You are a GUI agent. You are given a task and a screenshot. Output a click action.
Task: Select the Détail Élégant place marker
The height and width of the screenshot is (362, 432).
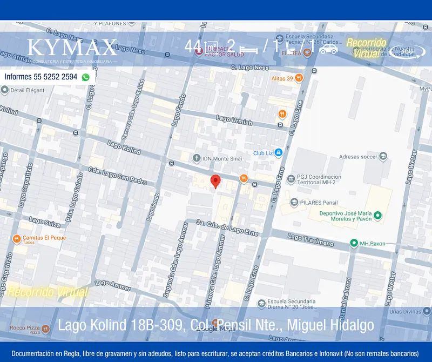click(x=4, y=90)
